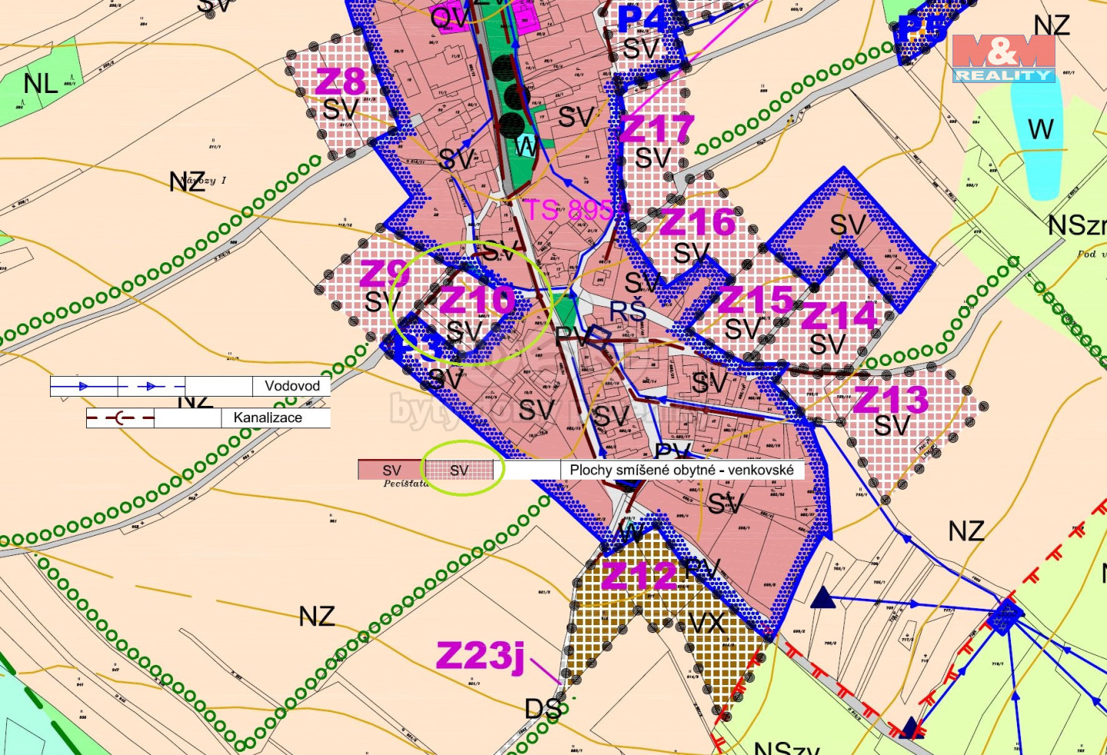
Task: Click the blue diamond water node
Action: 1005,615
